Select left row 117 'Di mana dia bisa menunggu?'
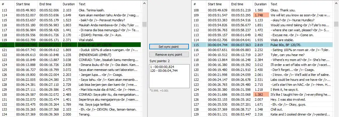Screen dimensions: 339x117 71,30
